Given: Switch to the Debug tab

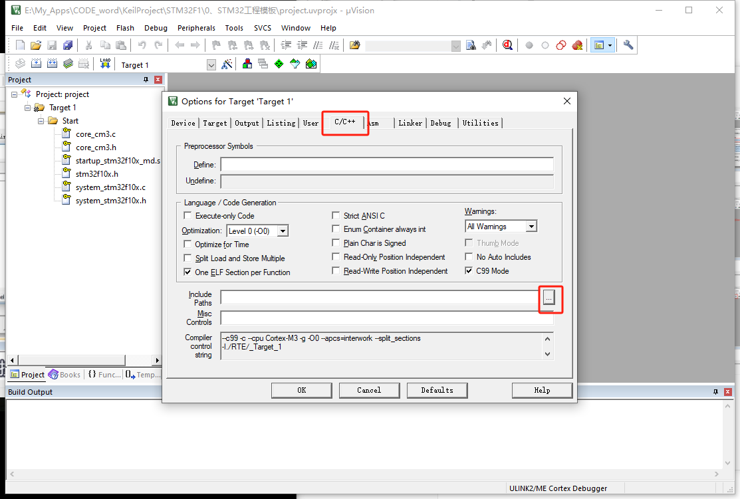Looking at the screenshot, I should 441,123.
